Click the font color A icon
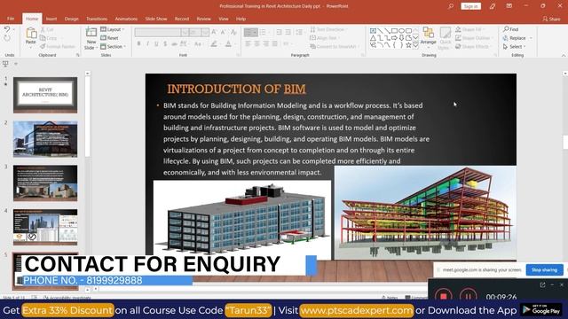Image resolution: width=568 pixels, height=319 pixels. tap(228, 44)
